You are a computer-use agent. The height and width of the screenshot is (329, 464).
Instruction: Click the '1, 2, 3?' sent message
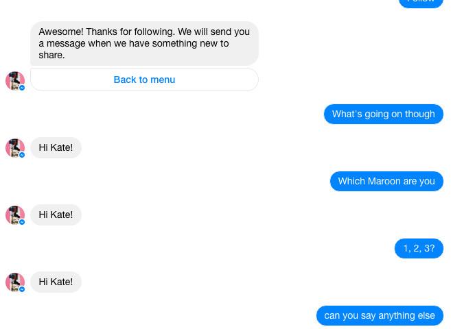click(x=419, y=248)
